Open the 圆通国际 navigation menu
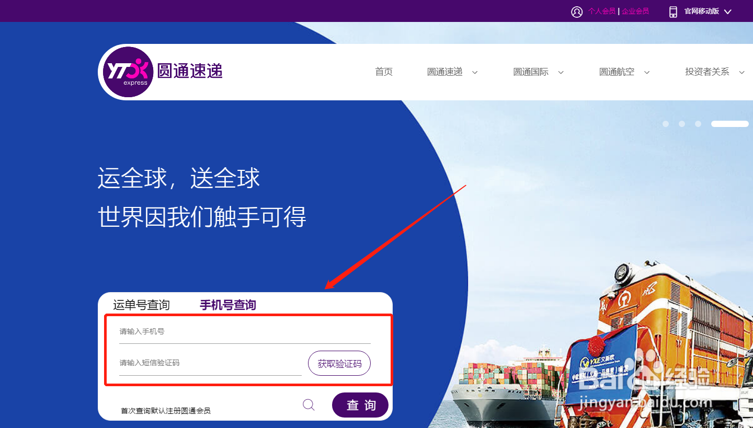Screen dimensions: 753x428 coord(531,72)
